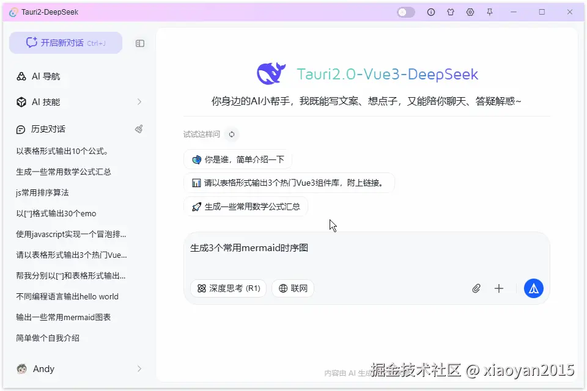This screenshot has height=391, width=587.
Task: Open chat 使用javascript实现一个冒泡排...
Action: 71,234
